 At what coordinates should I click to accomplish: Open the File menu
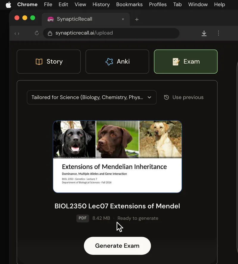pos(48,4)
